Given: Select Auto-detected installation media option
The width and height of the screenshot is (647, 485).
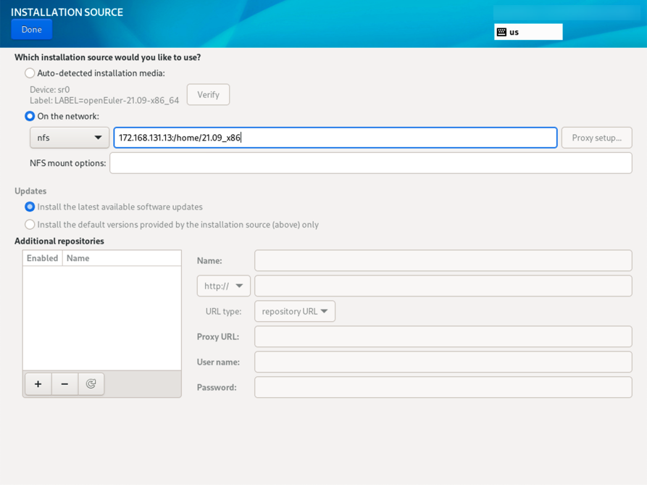Looking at the screenshot, I should click(x=30, y=73).
